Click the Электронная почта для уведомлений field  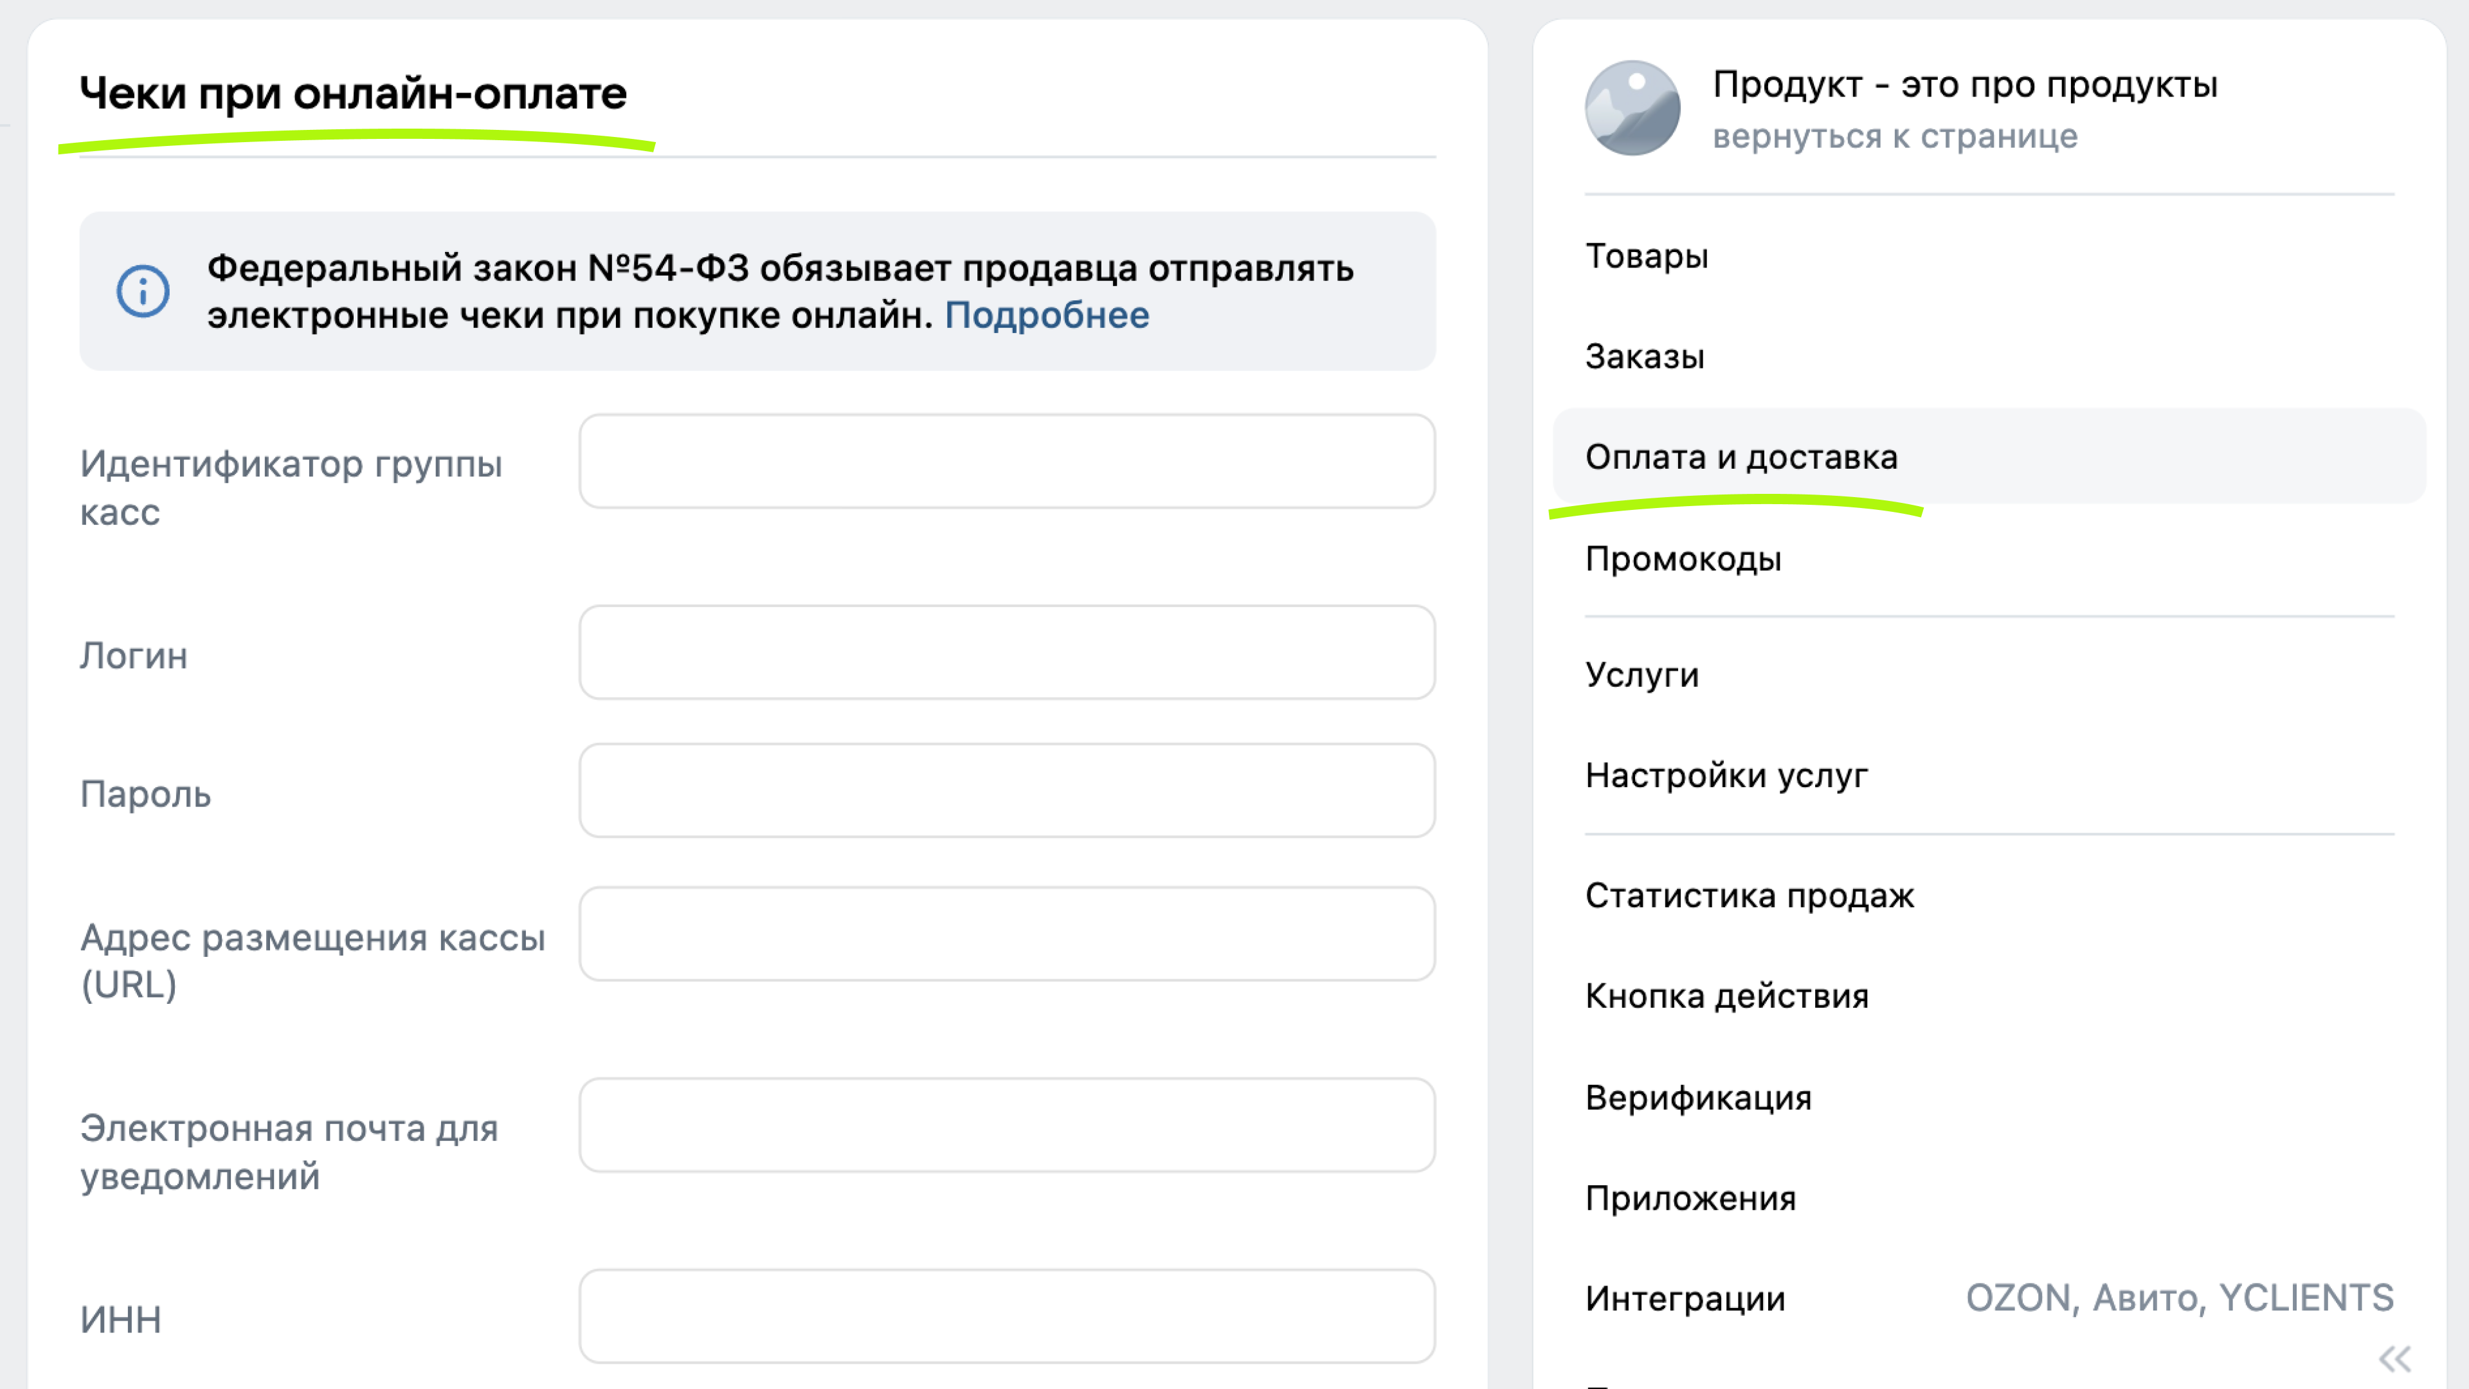[1006, 1125]
